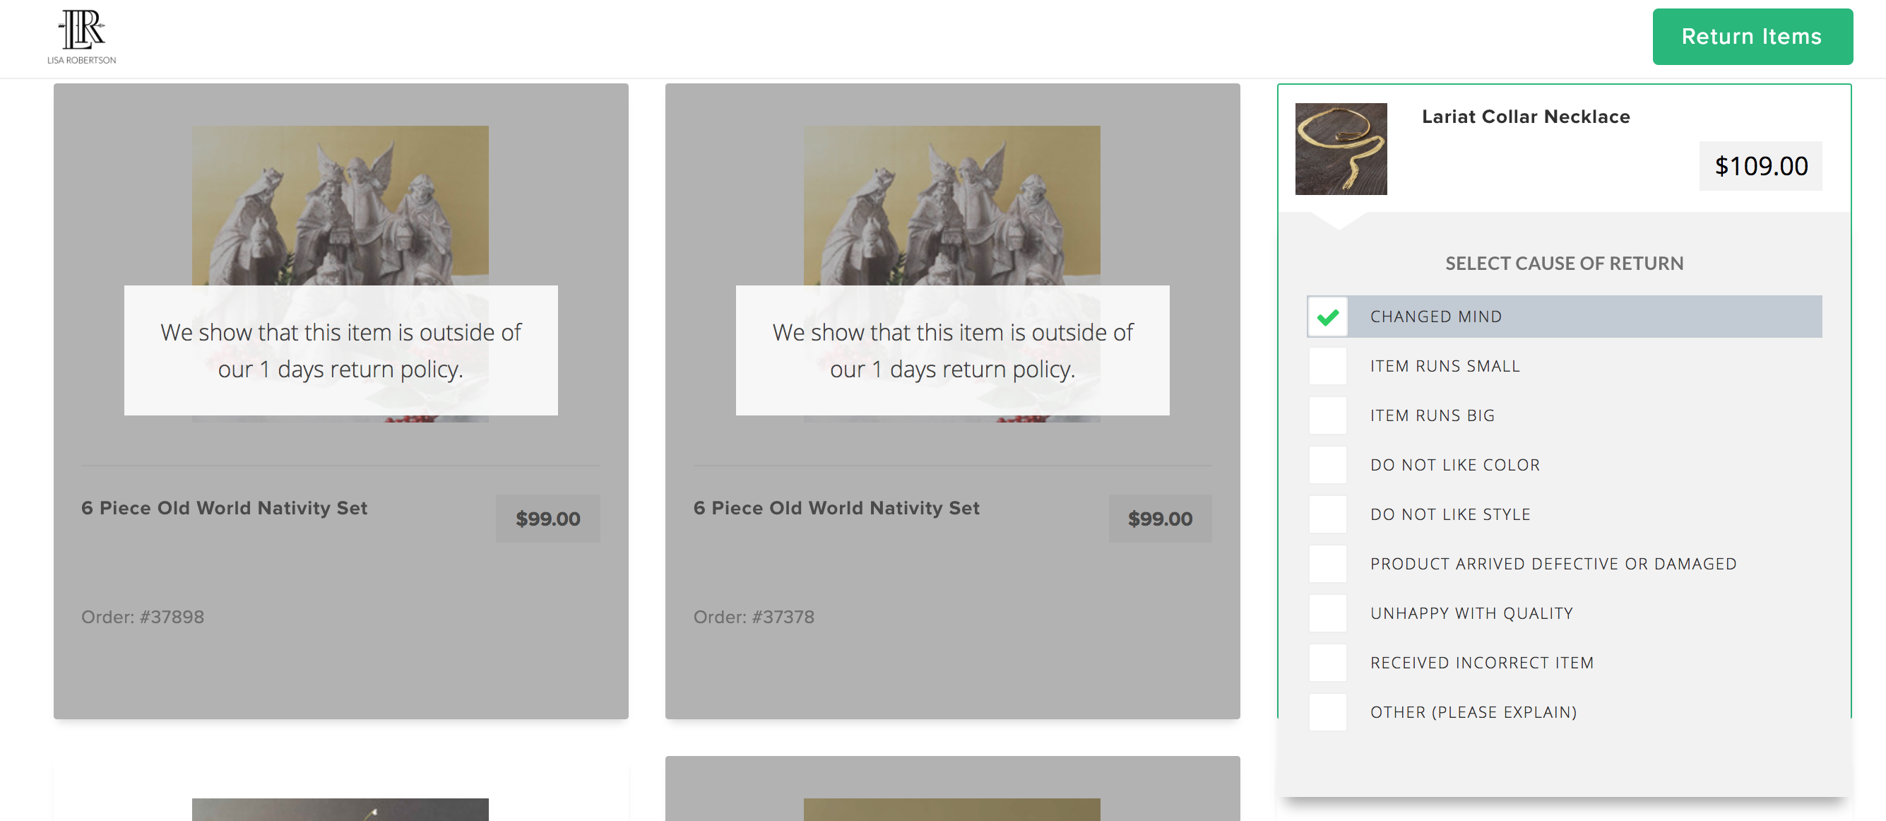Select Do Not Like Color checkbox

(1327, 465)
